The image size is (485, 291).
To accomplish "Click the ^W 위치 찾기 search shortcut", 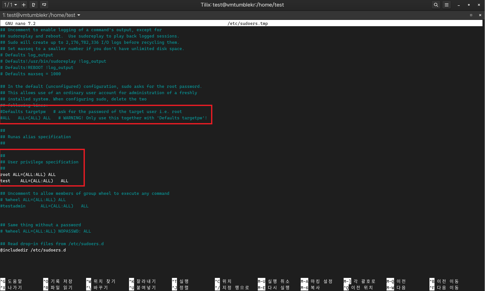I will point(101,281).
